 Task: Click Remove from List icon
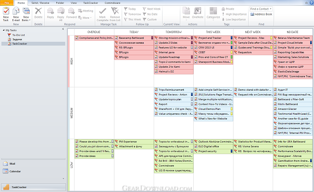[115, 11]
